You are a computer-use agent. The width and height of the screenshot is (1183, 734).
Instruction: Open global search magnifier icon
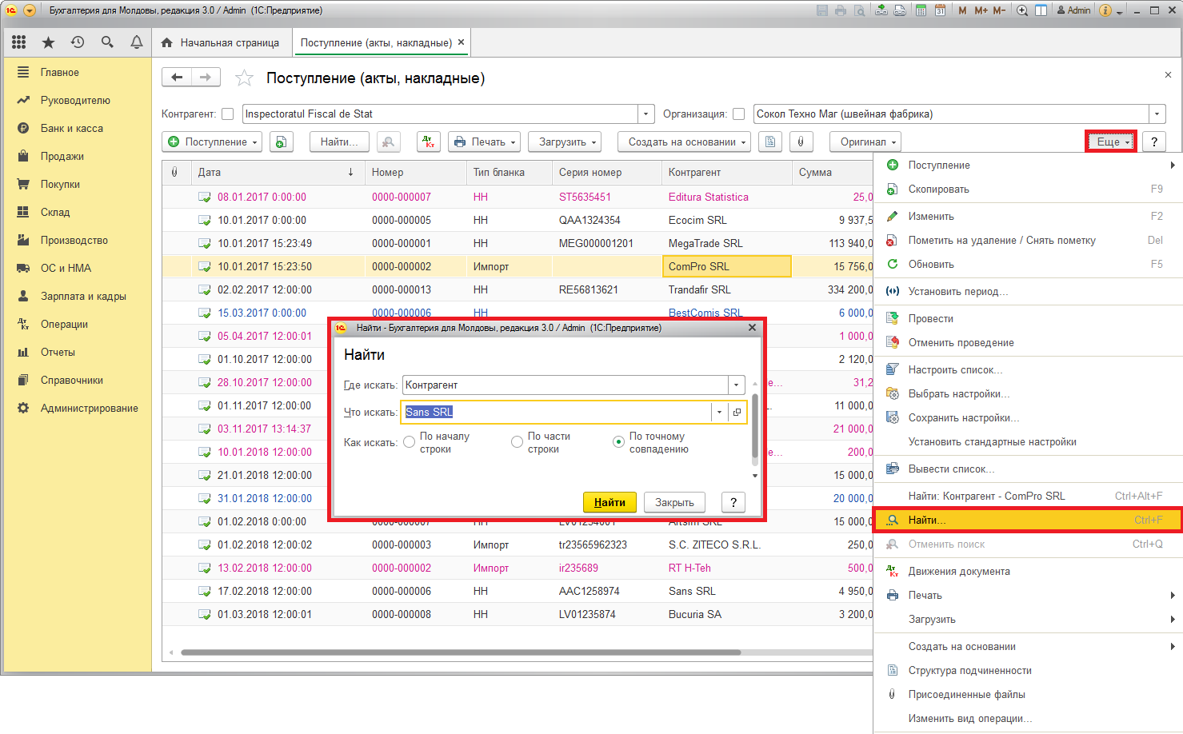pyautogui.click(x=107, y=42)
